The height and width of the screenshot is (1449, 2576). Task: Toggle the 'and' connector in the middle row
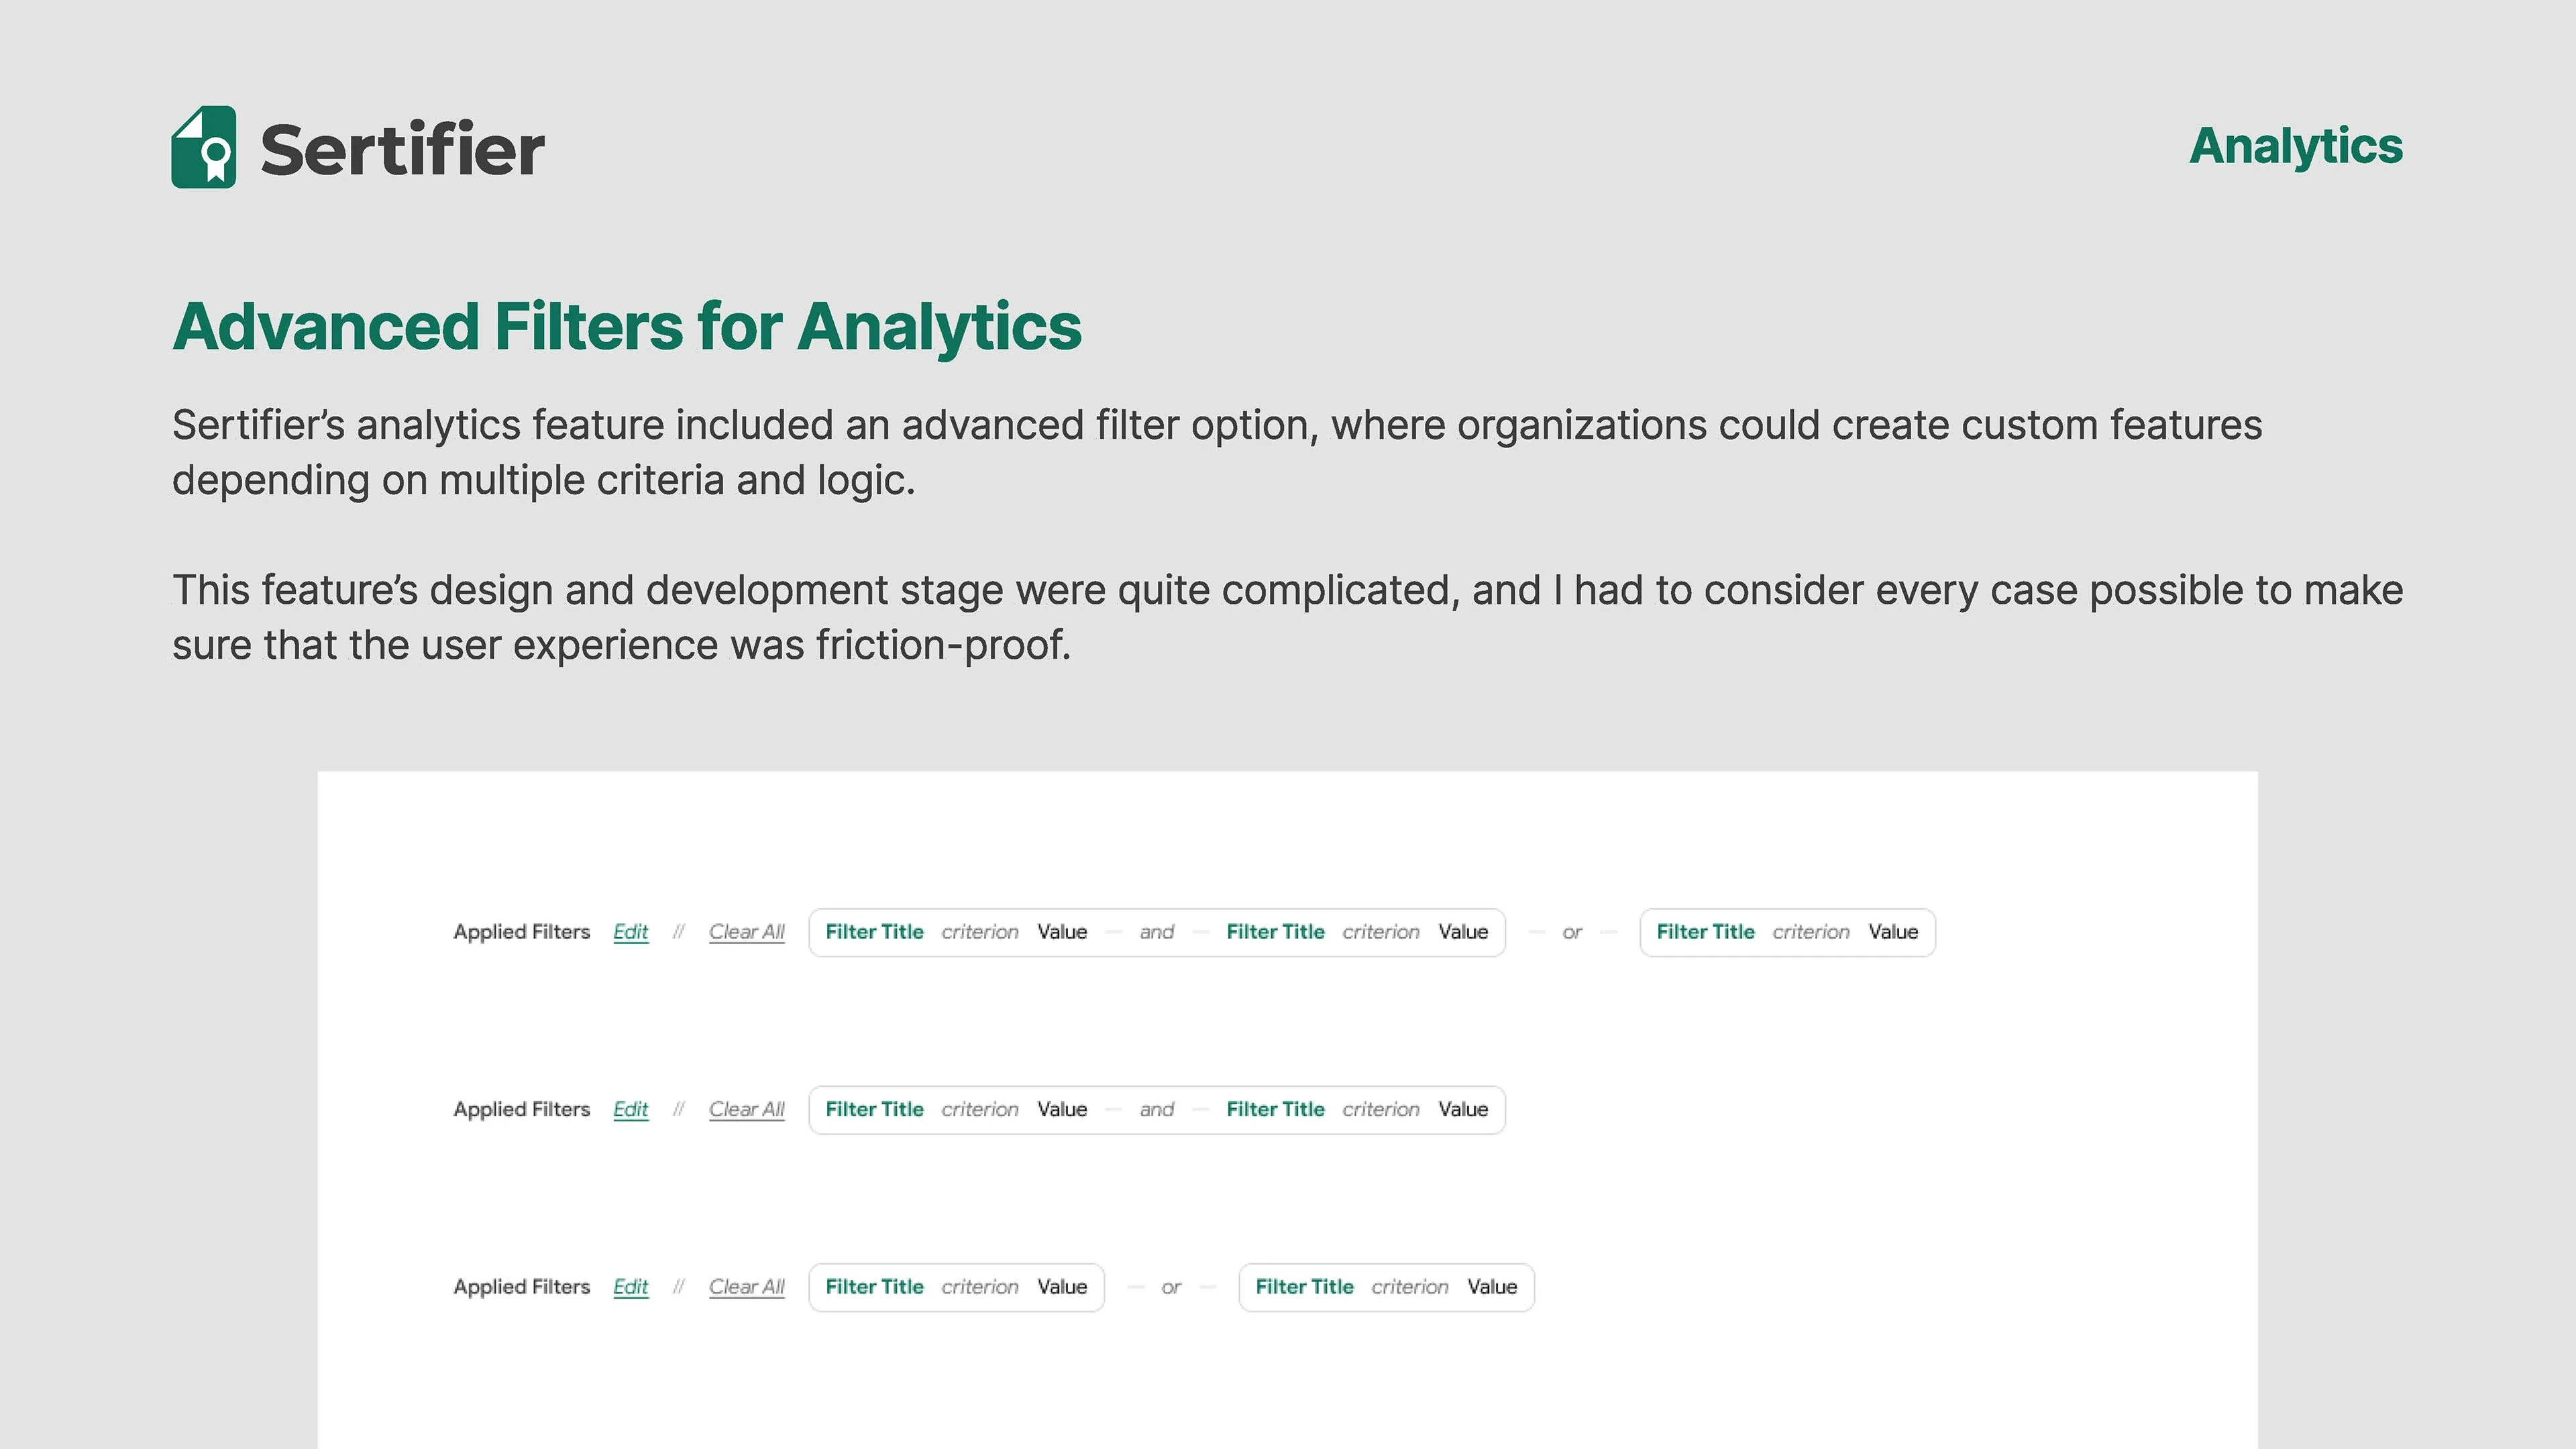point(1156,1109)
